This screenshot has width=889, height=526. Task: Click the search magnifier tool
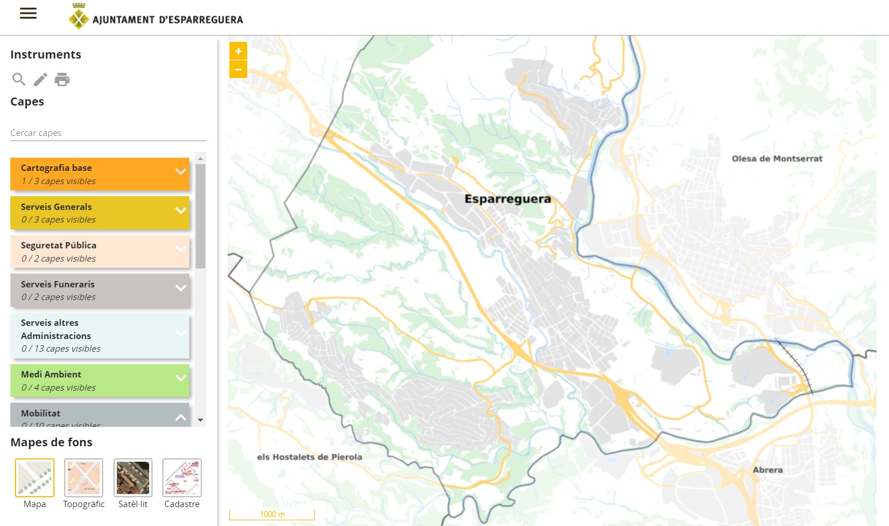pyautogui.click(x=18, y=79)
